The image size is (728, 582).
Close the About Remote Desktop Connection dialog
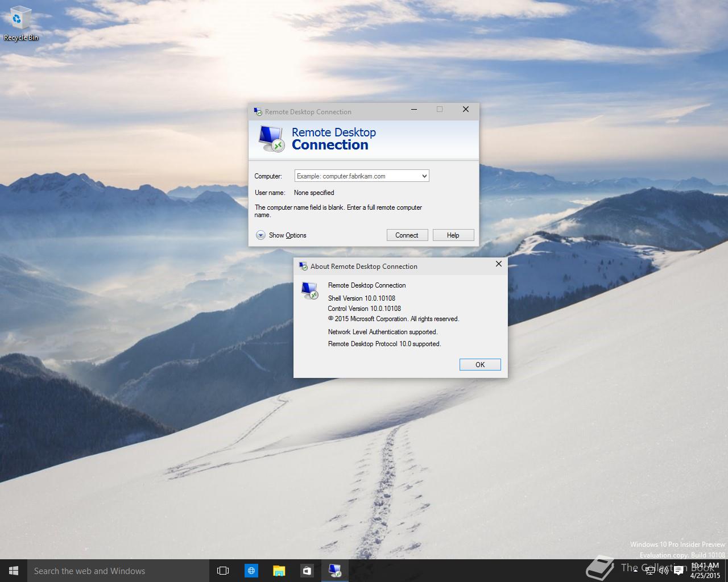[x=499, y=264]
